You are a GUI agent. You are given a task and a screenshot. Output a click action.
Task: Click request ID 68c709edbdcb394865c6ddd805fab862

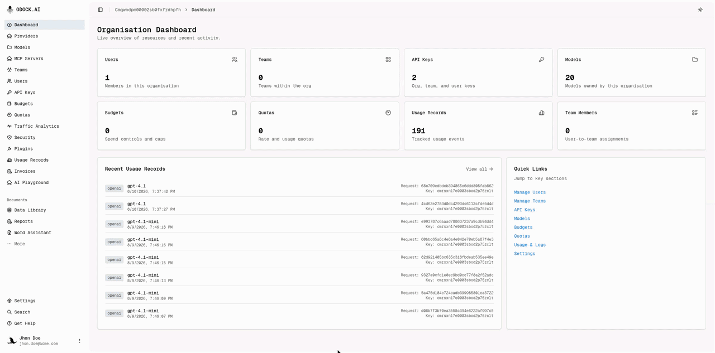(x=457, y=186)
